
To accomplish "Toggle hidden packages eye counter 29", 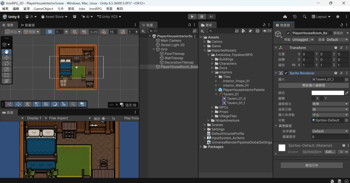I will 267,31.
